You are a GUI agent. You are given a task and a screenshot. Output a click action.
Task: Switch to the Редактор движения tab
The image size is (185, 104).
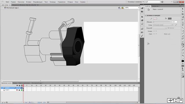tap(24, 83)
